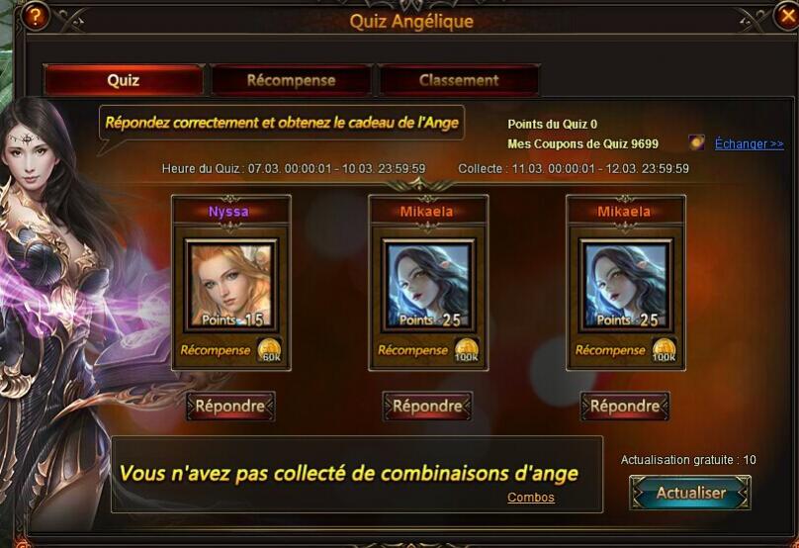The image size is (799, 548).
Task: Click Répondre under the right Mikaela card
Action: tap(625, 407)
